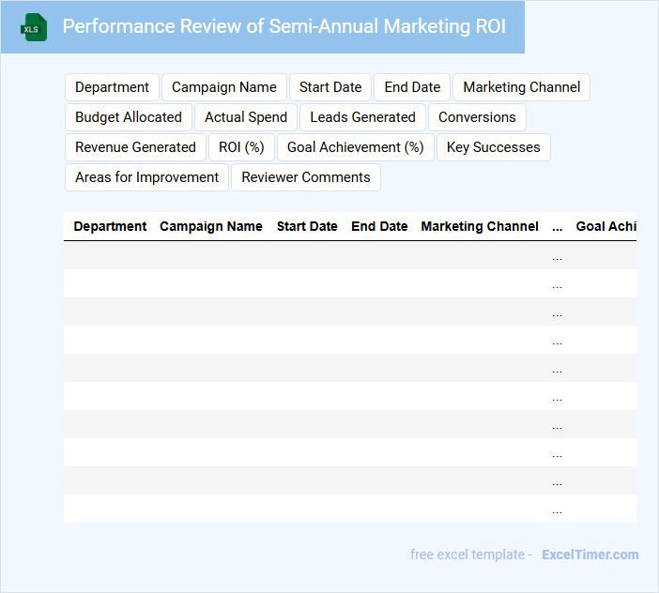Click the Actual Spend tag
659x593 pixels.
(246, 117)
